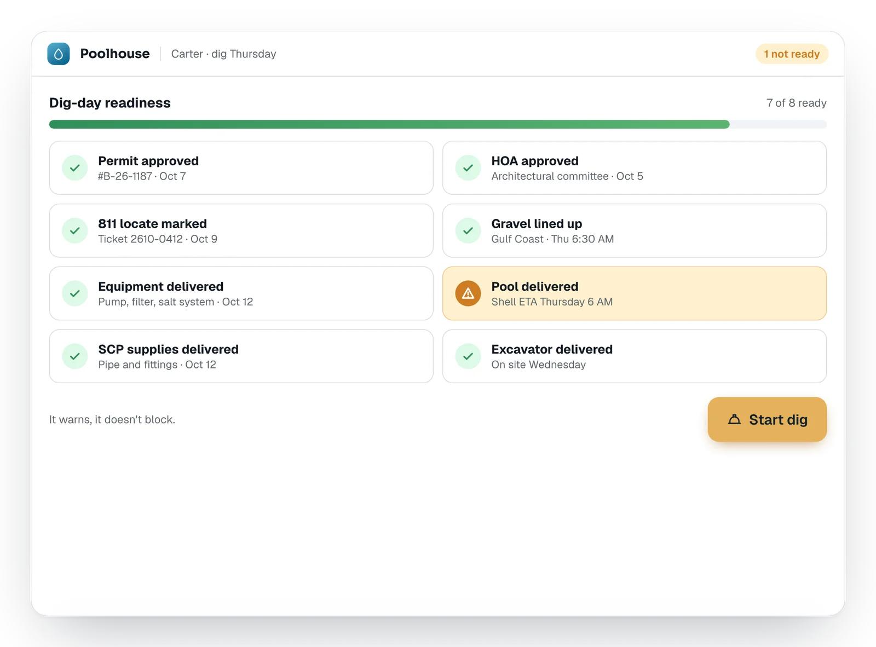Click the 'Dig-day readiness' heading
This screenshot has width=876, height=647.
(110, 103)
